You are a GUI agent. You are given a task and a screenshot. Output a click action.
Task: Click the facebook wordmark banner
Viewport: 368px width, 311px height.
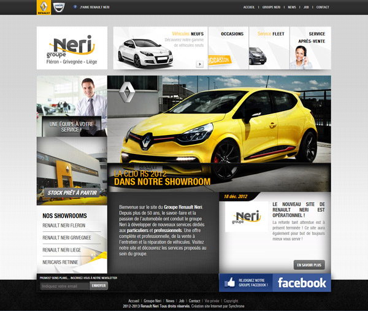pos(302,283)
